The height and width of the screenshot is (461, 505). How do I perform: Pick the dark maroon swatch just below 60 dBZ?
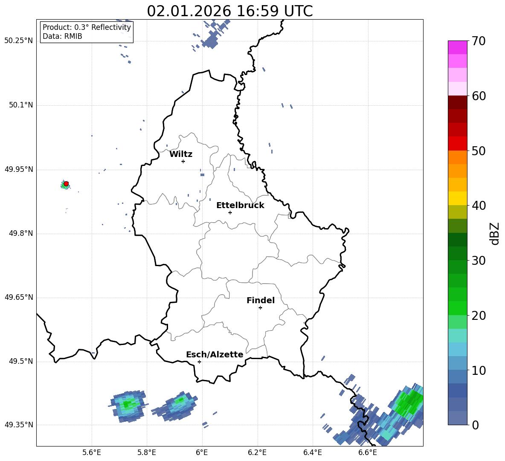(458, 102)
